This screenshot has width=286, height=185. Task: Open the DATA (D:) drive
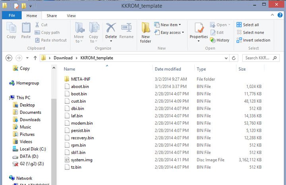pos(29,156)
